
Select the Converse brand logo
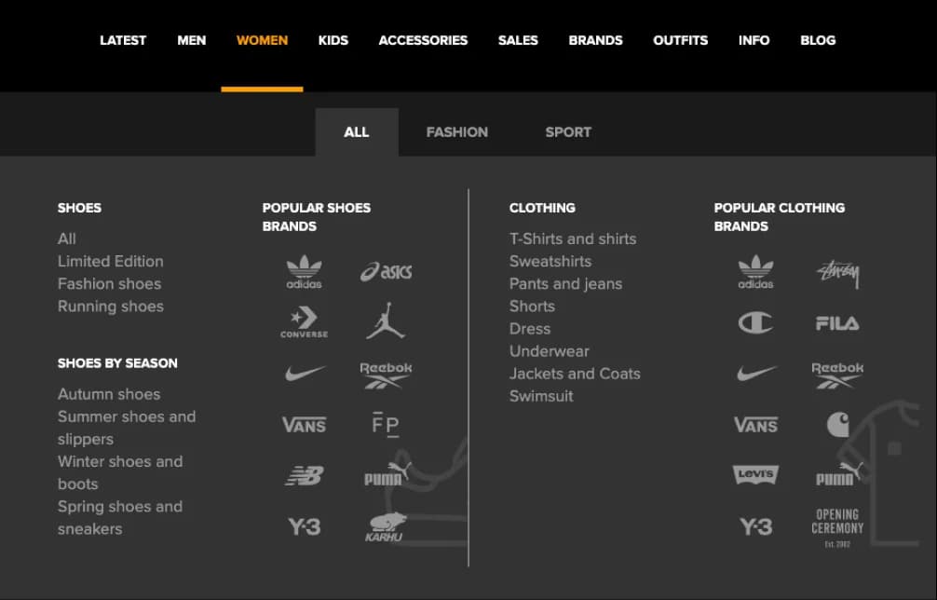point(305,322)
